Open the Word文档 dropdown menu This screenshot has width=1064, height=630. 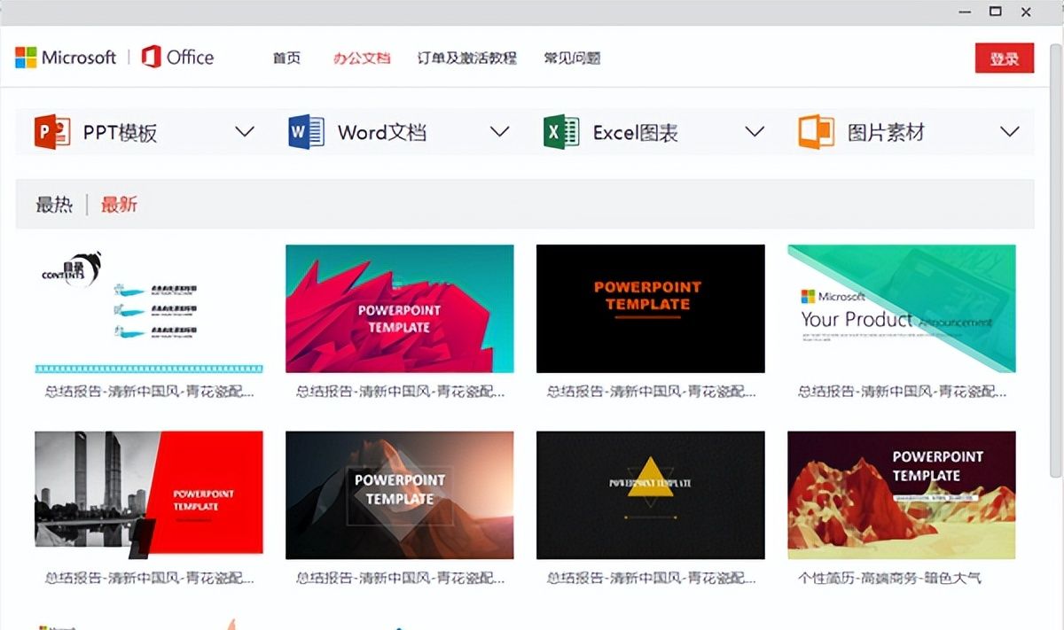(499, 131)
